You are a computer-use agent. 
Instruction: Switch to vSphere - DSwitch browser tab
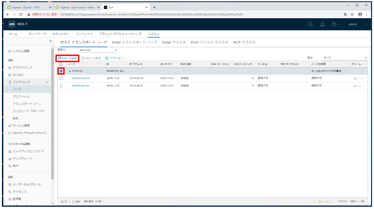tap(29, 8)
